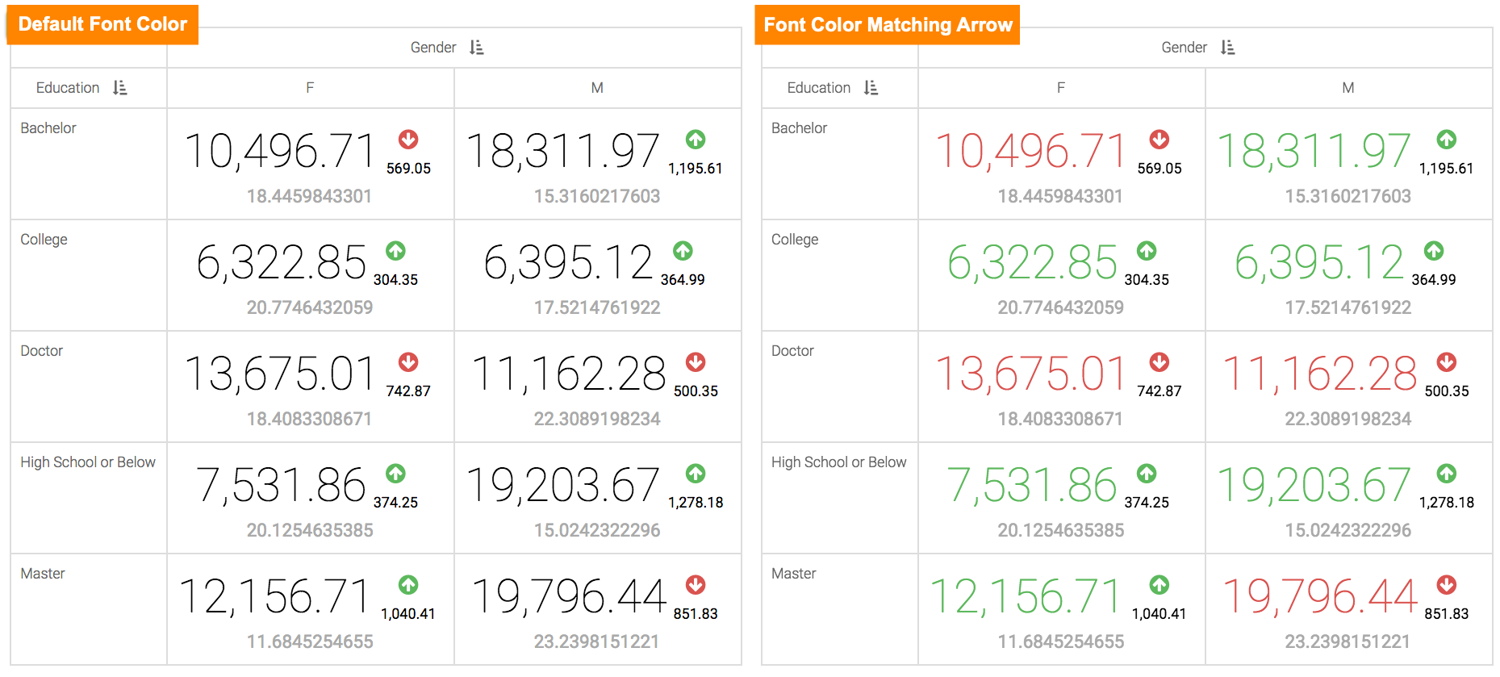Click the red down arrow beside red 19,796.44
This screenshot has height=677, width=1500.
(1446, 585)
